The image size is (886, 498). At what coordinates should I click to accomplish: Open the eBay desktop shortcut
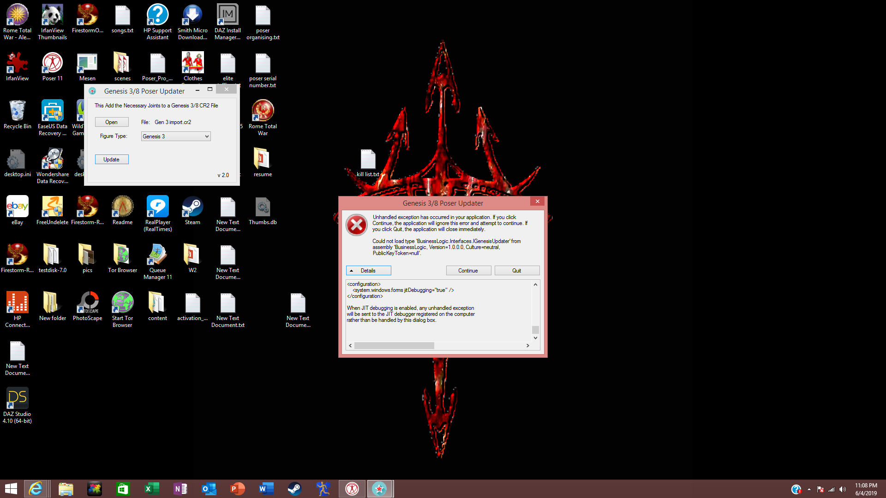click(18, 210)
